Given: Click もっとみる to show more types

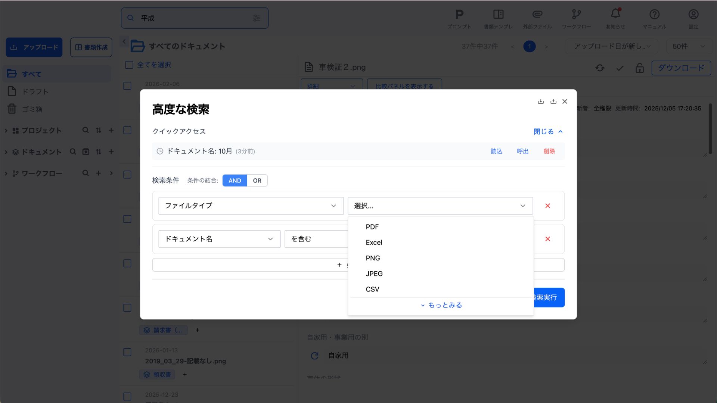Looking at the screenshot, I should (441, 305).
